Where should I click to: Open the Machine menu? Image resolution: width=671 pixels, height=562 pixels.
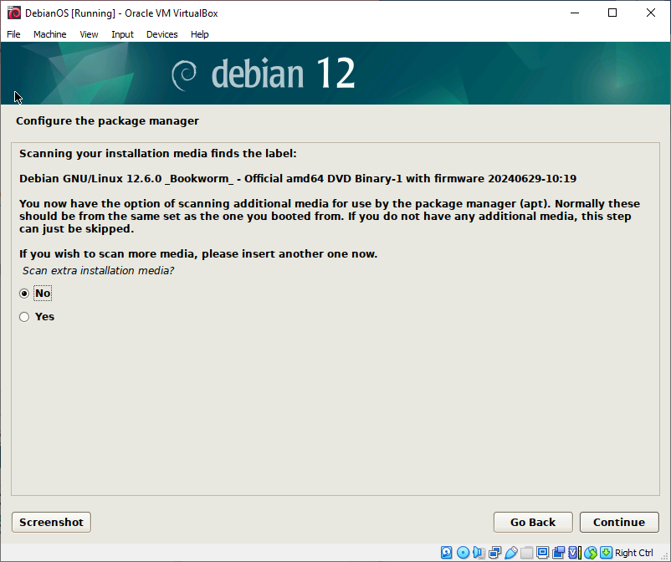49,34
